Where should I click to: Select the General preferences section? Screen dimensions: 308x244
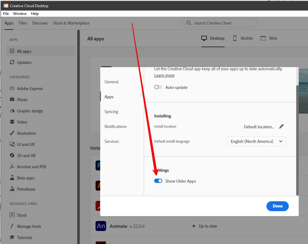[111, 82]
